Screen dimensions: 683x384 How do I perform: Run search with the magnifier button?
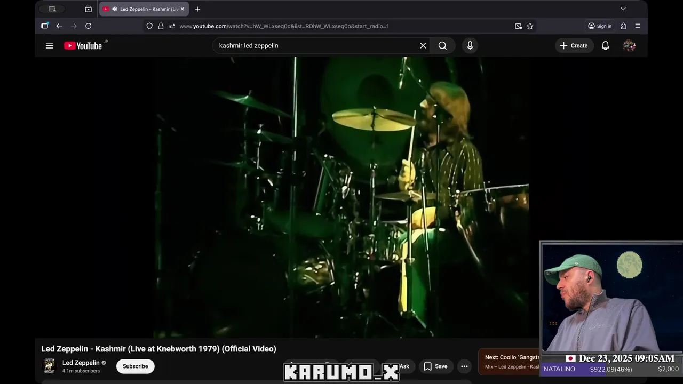click(x=442, y=46)
